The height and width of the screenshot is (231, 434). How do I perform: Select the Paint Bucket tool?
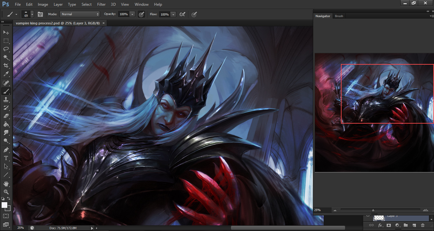(6, 124)
